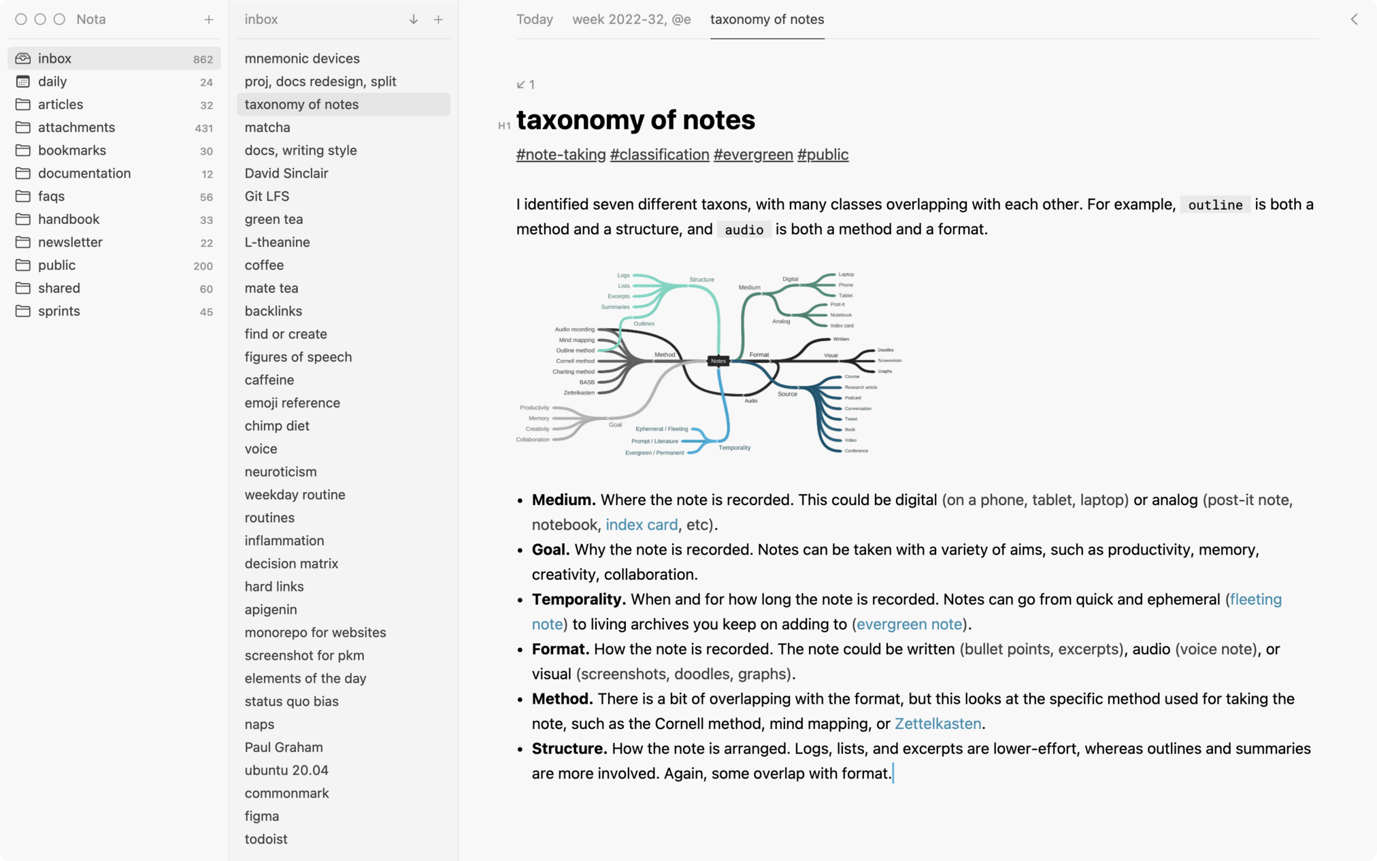The image size is (1377, 861).
Task: Click the inbox folder icon in sidebar
Action: coord(23,58)
